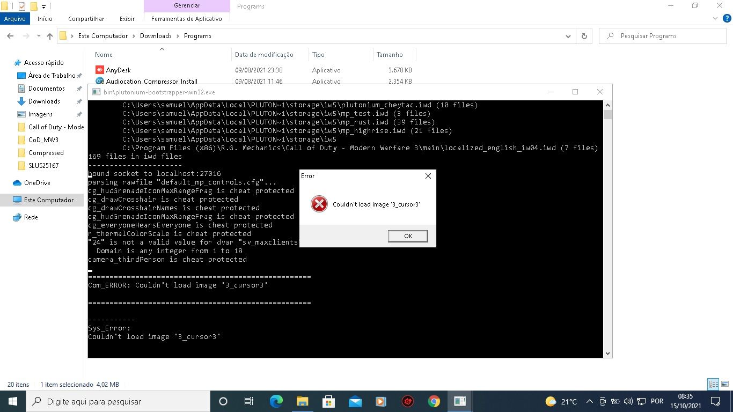Click Downloads in the address breadcrumb
The image size is (733, 412).
[x=156, y=36]
